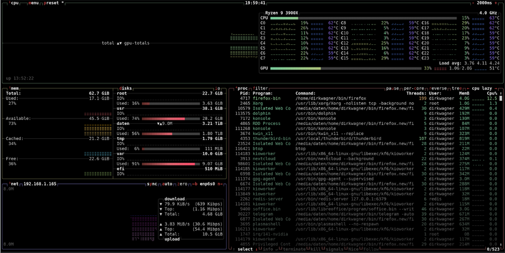Screen dimensions: 505x253
Task: Switch sort column right with the arrow after cpu lazy
Action: tap(496, 88)
